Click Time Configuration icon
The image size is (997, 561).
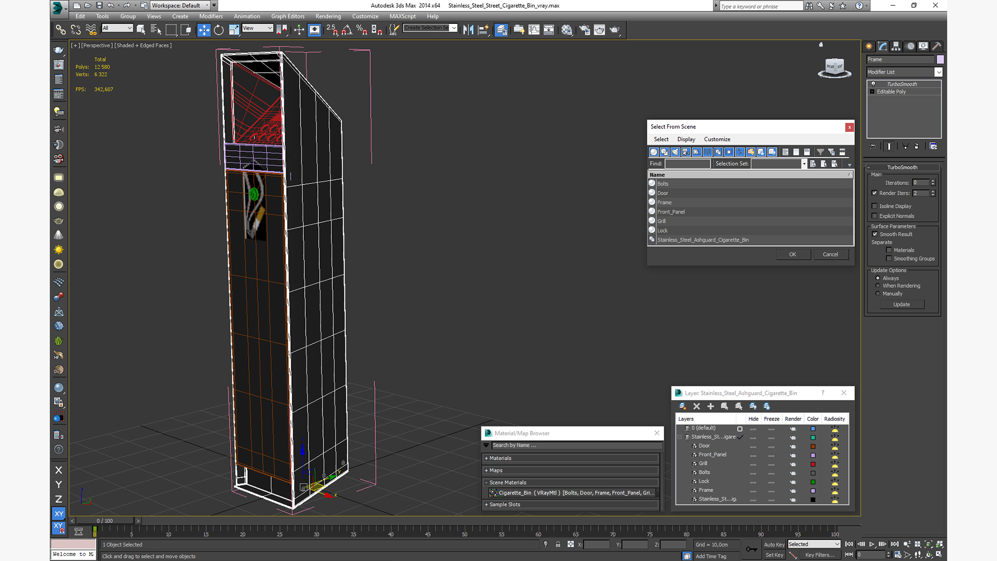click(x=897, y=555)
